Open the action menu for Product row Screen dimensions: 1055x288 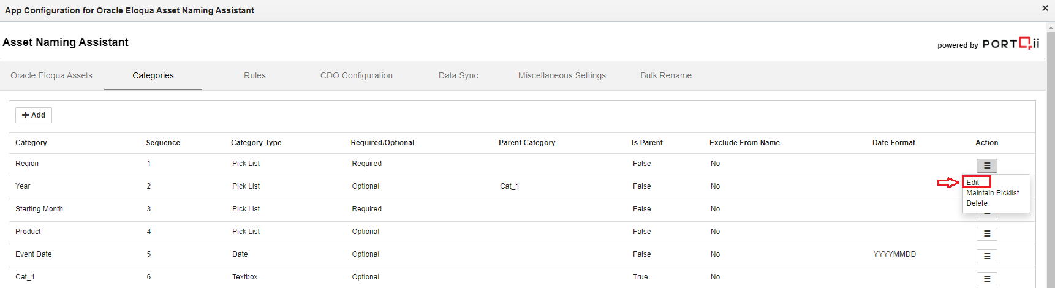pyautogui.click(x=986, y=233)
